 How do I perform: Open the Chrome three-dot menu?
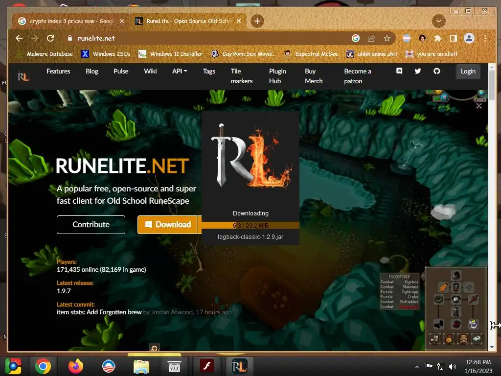click(485, 38)
